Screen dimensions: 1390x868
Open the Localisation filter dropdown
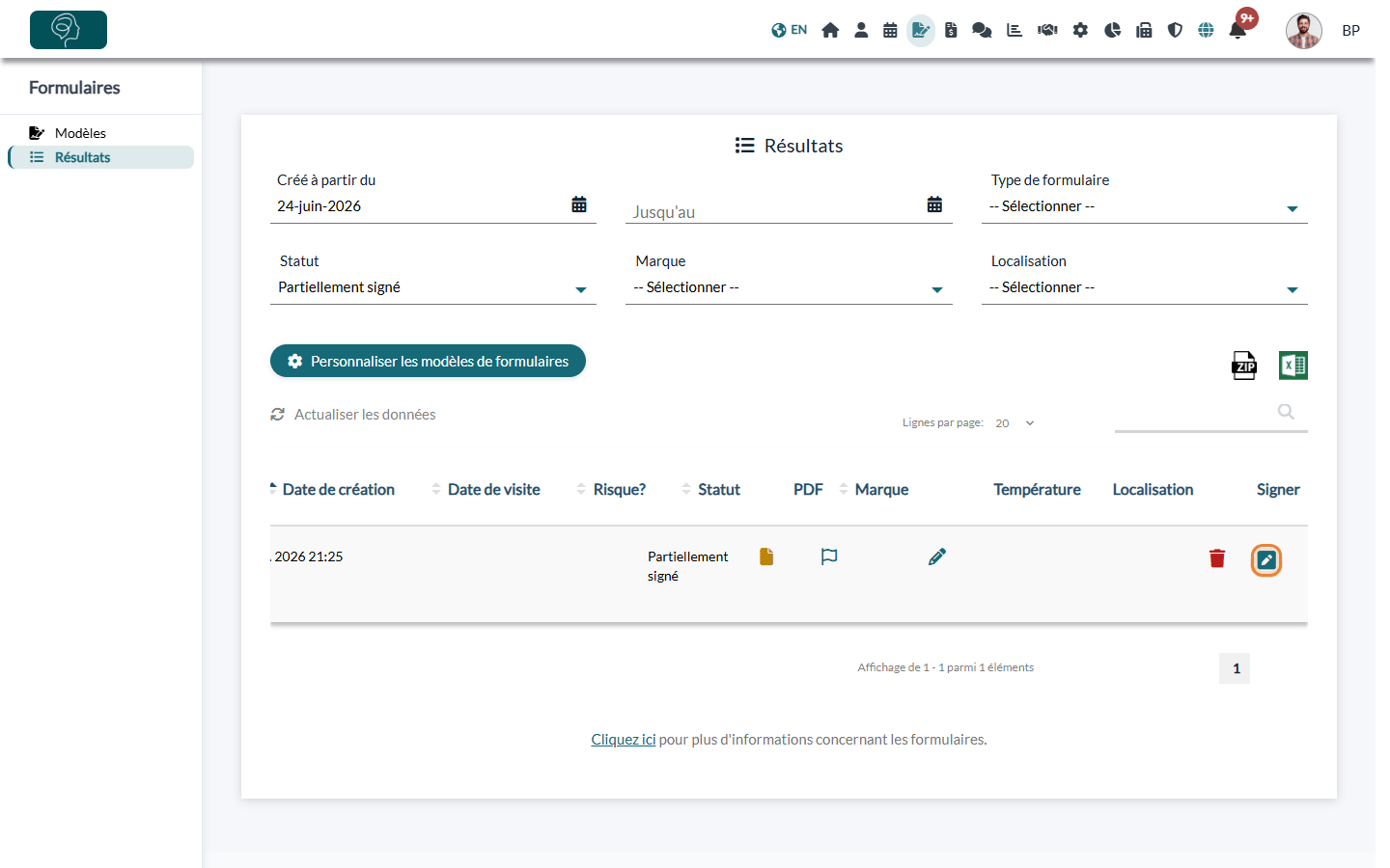(1145, 287)
